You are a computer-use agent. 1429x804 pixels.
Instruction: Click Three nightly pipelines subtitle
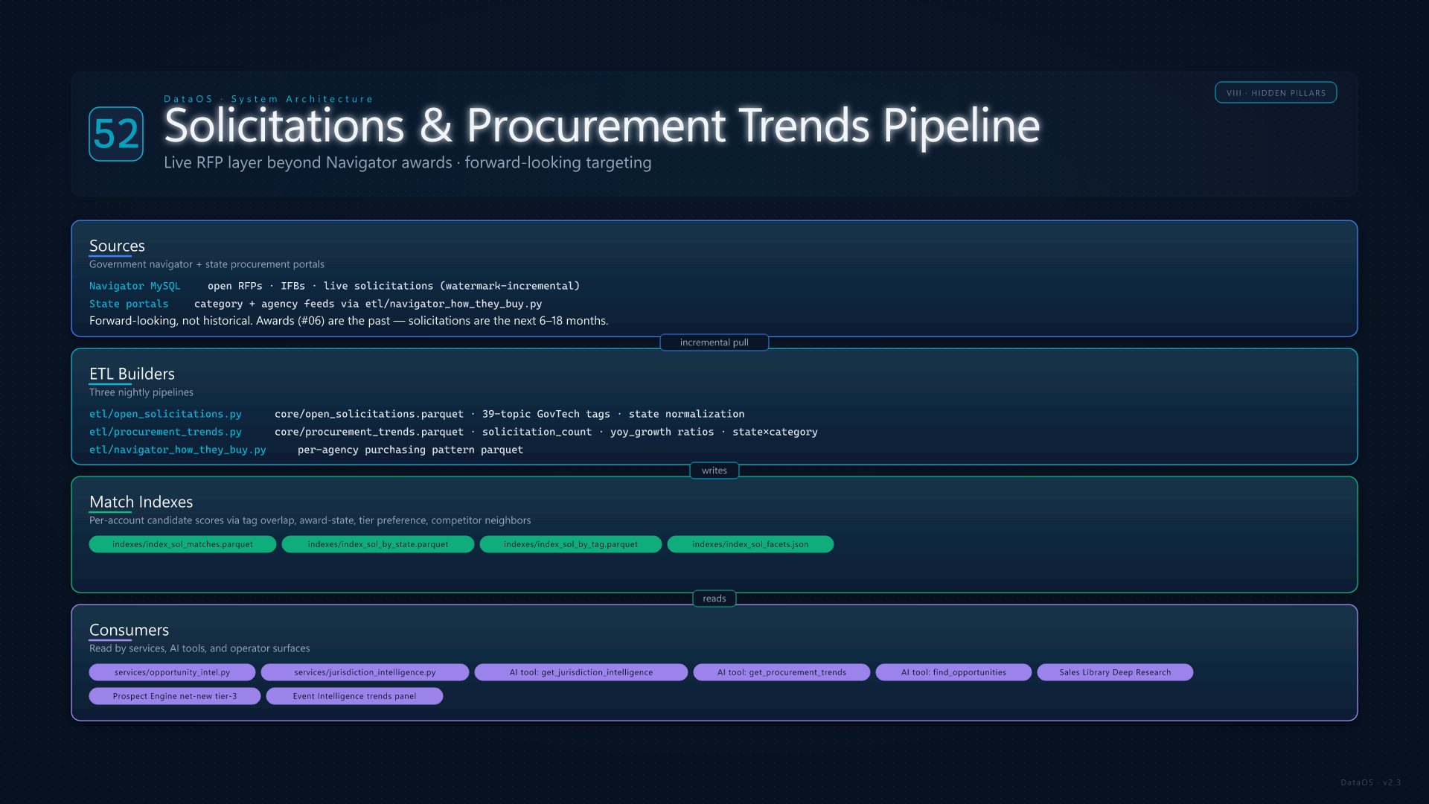coord(141,392)
